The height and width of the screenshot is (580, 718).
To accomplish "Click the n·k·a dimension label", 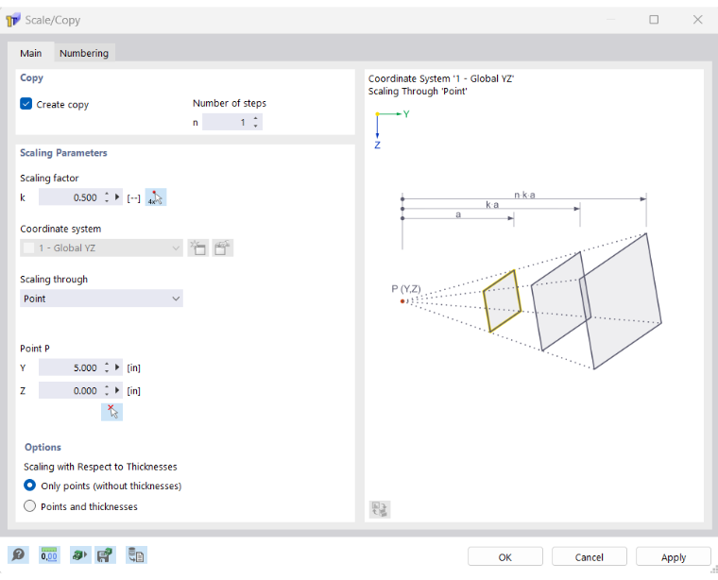I will pyautogui.click(x=524, y=195).
